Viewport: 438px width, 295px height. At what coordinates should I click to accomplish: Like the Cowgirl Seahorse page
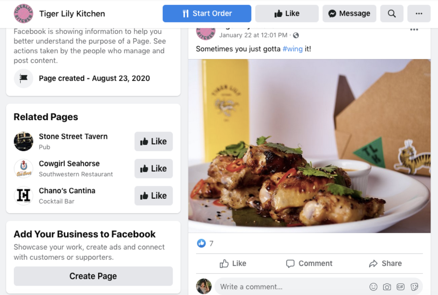(x=153, y=169)
